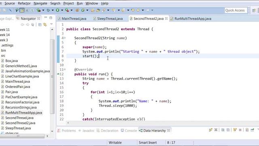This screenshot has height=146, width=259.
Task: Click Navigator vertical scrollbar thumb
Action: pos(52,76)
